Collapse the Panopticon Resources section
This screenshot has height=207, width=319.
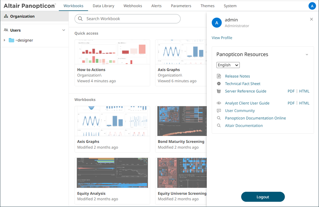pos(307,54)
